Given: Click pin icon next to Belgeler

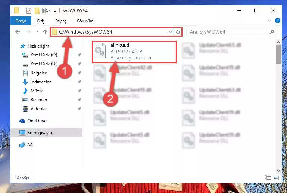Looking at the screenshot, I should [79, 73].
